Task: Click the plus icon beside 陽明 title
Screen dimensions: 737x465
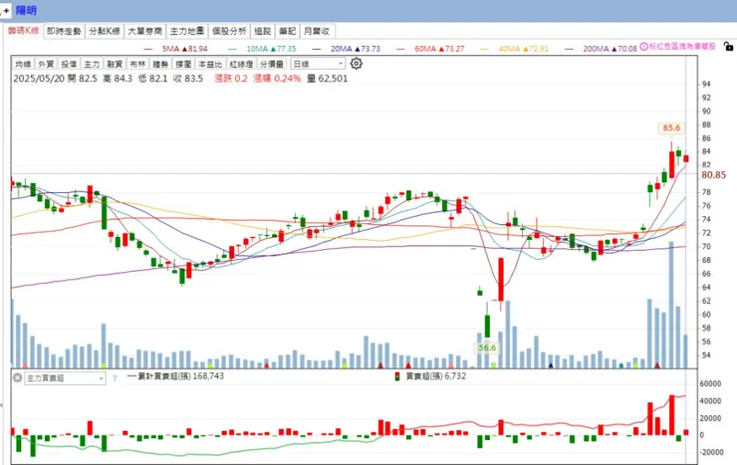Action: [6, 10]
